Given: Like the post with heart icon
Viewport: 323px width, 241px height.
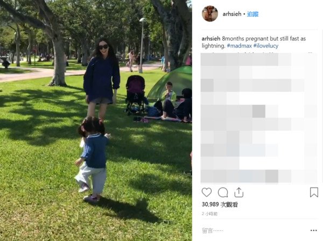Looking at the screenshot, I should 207,192.
